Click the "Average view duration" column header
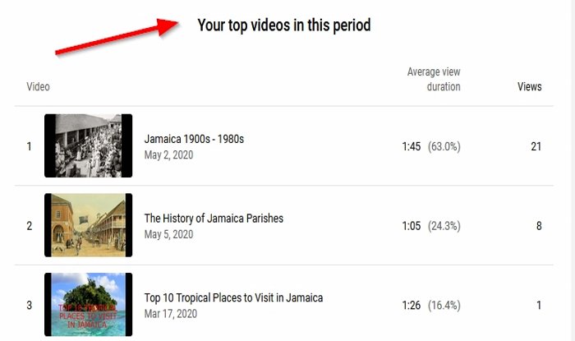This screenshot has width=575, height=341. point(434,79)
